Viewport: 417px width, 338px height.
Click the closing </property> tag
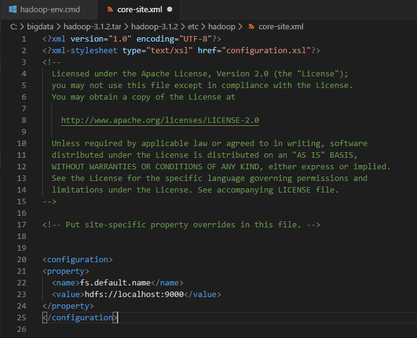[x=68, y=306]
